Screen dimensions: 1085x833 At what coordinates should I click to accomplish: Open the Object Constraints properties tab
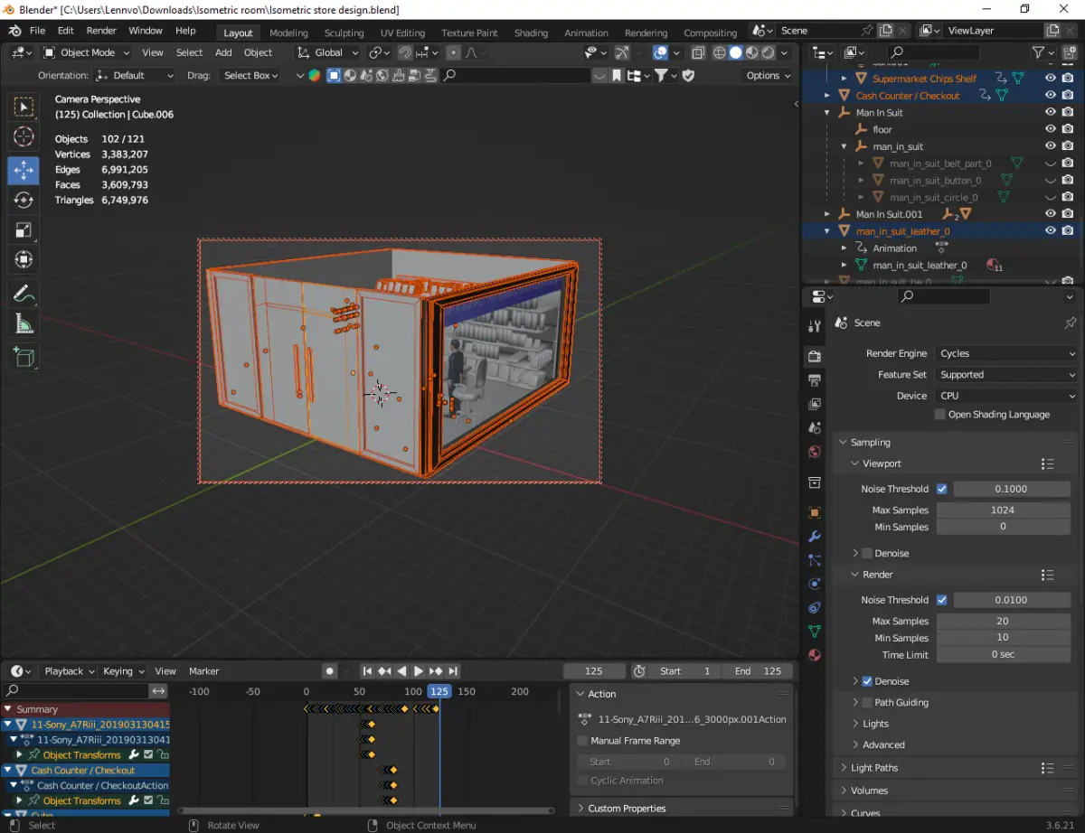(815, 608)
